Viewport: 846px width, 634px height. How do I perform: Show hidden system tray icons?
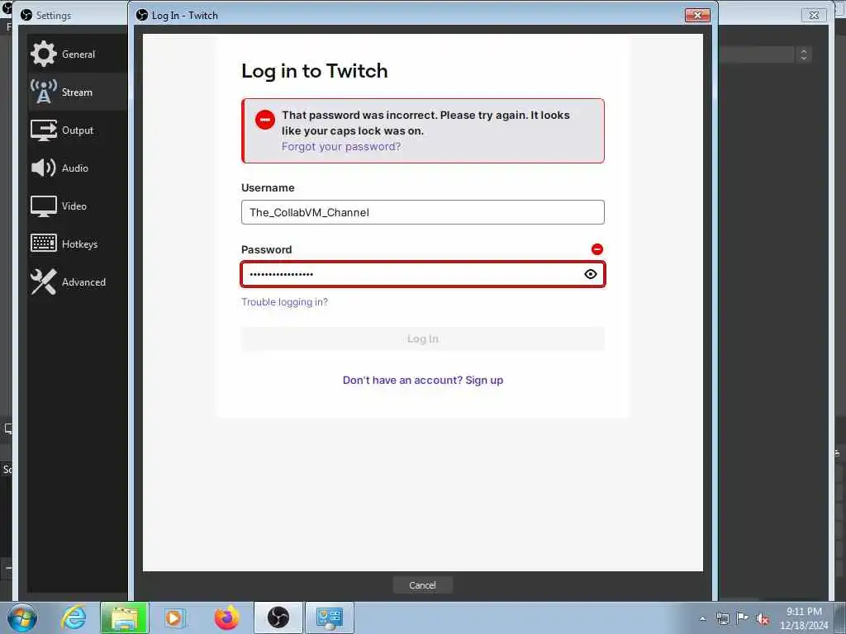tap(702, 618)
